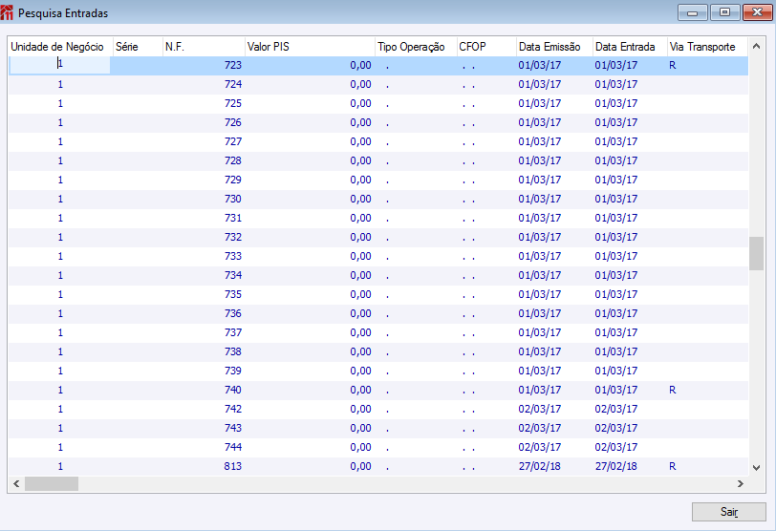Viewport: 776px width, 531px height.
Task: Select the row with N.F. 735
Action: point(378,295)
